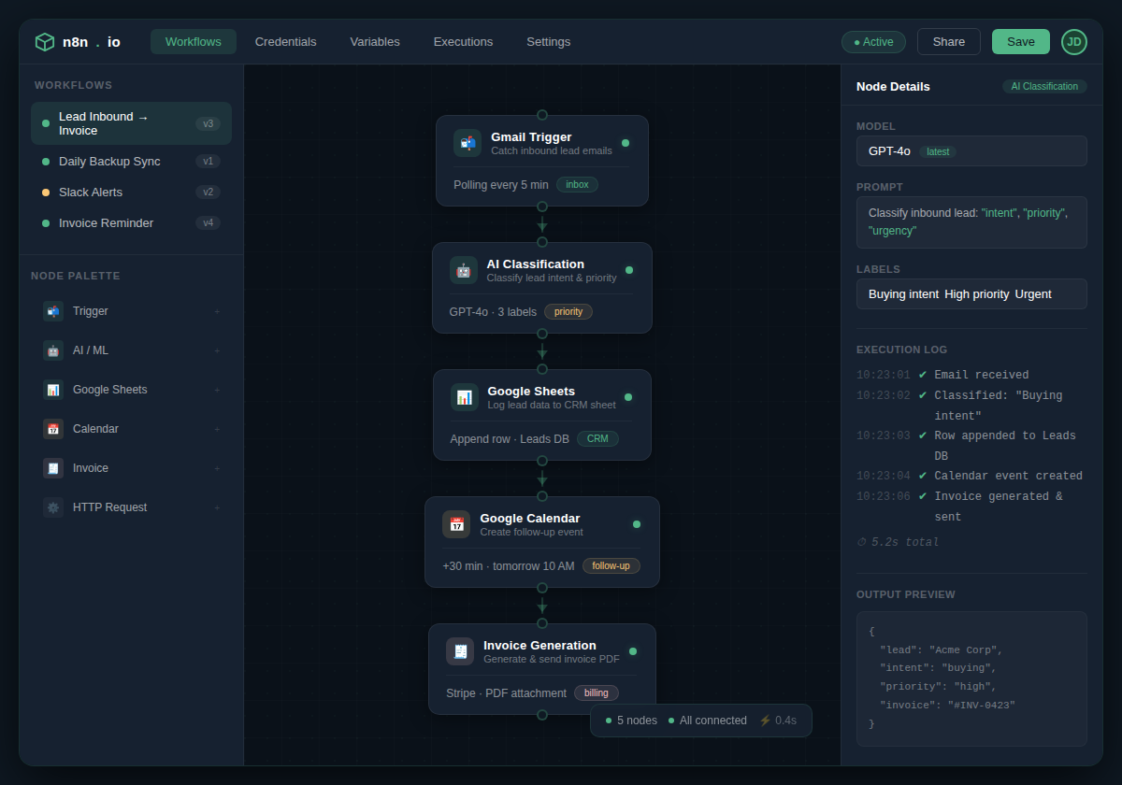
Task: Open the Slack Alerts workflow
Action: 131,192
